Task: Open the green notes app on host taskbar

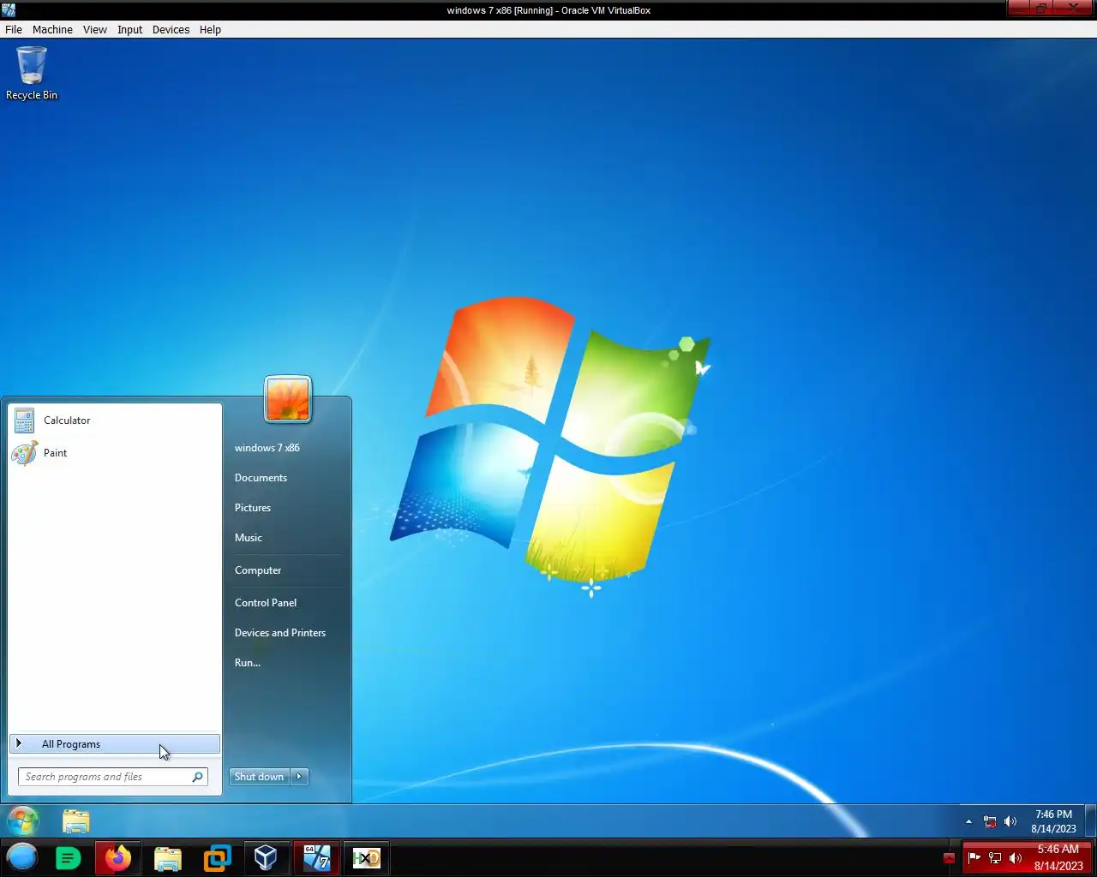Action: (68, 857)
